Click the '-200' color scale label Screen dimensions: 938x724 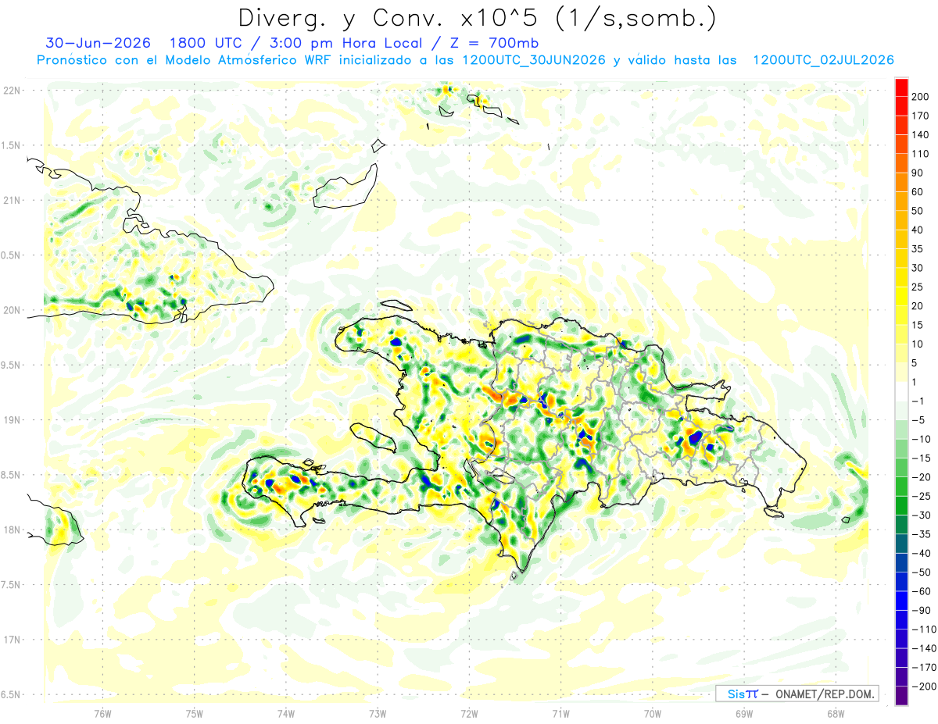click(x=922, y=687)
